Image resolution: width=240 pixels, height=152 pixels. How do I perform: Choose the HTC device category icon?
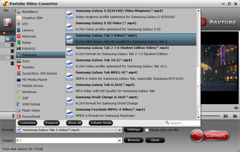click(19, 24)
